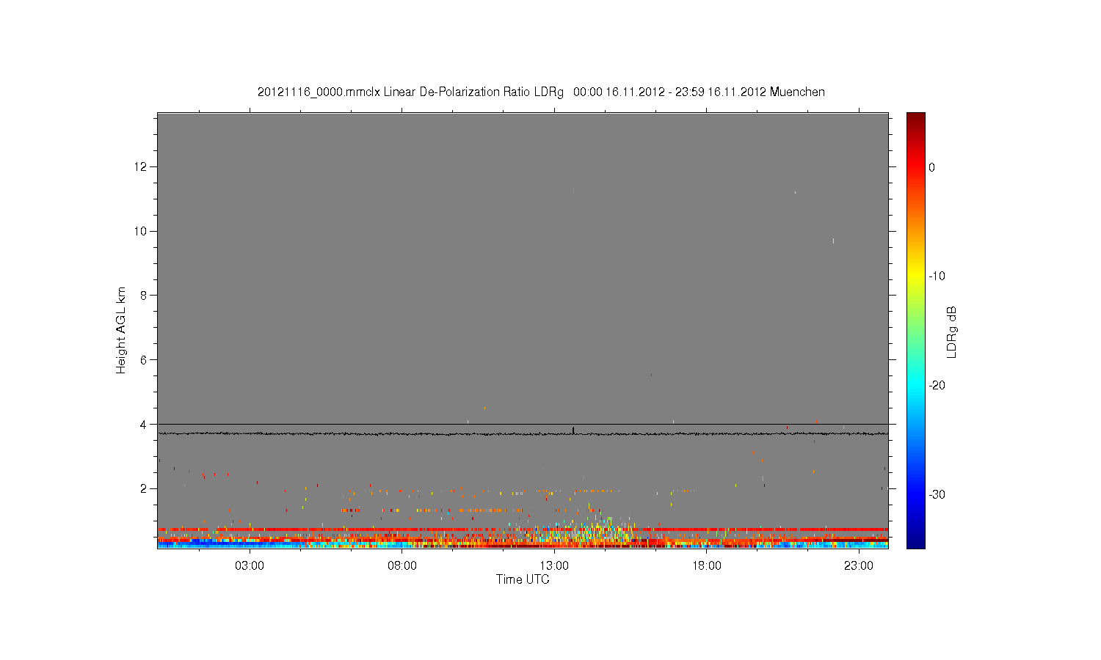Viewport: 1101px width, 660px height.
Task: Click the 23:00 time tick label
Action: [859, 566]
